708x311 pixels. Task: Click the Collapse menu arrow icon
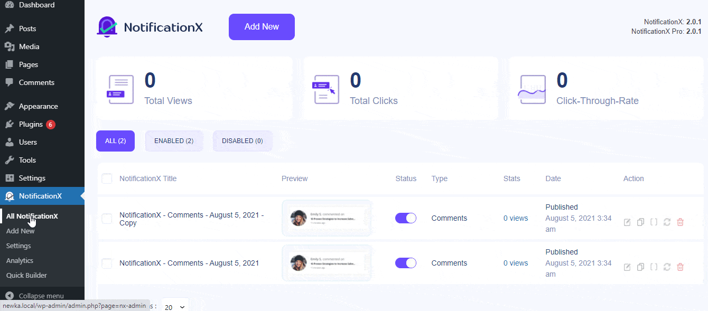click(9, 296)
